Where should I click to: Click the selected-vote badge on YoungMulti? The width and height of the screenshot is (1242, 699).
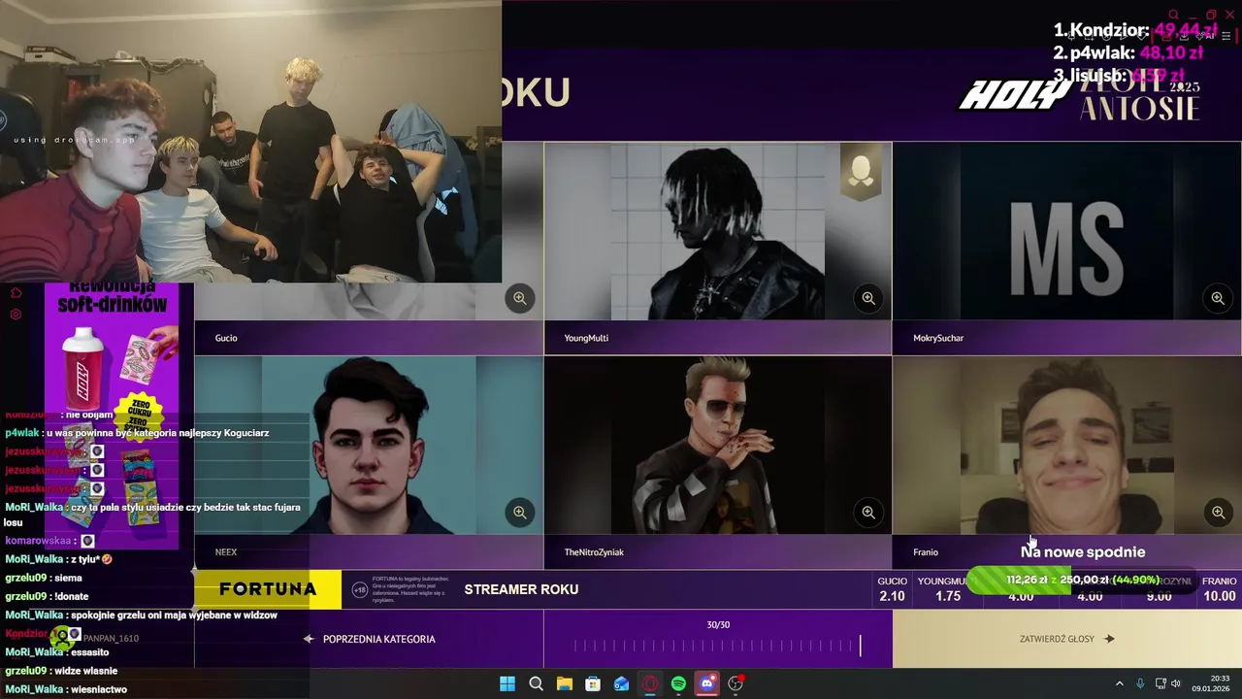coord(861,173)
